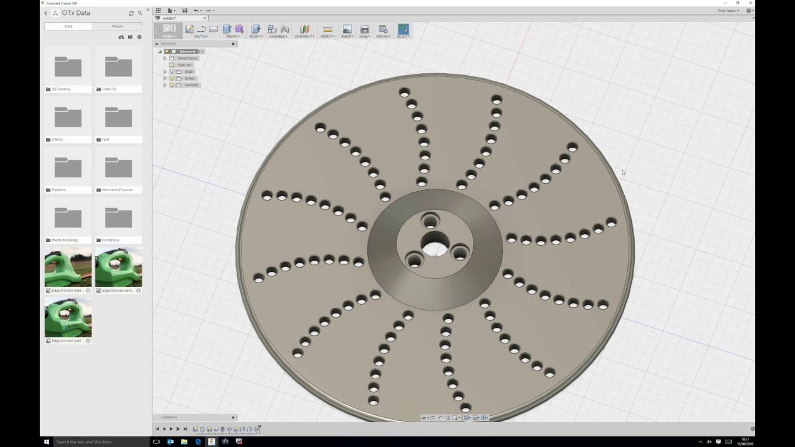
Task: Open the CAM3X folder
Action: click(x=68, y=119)
